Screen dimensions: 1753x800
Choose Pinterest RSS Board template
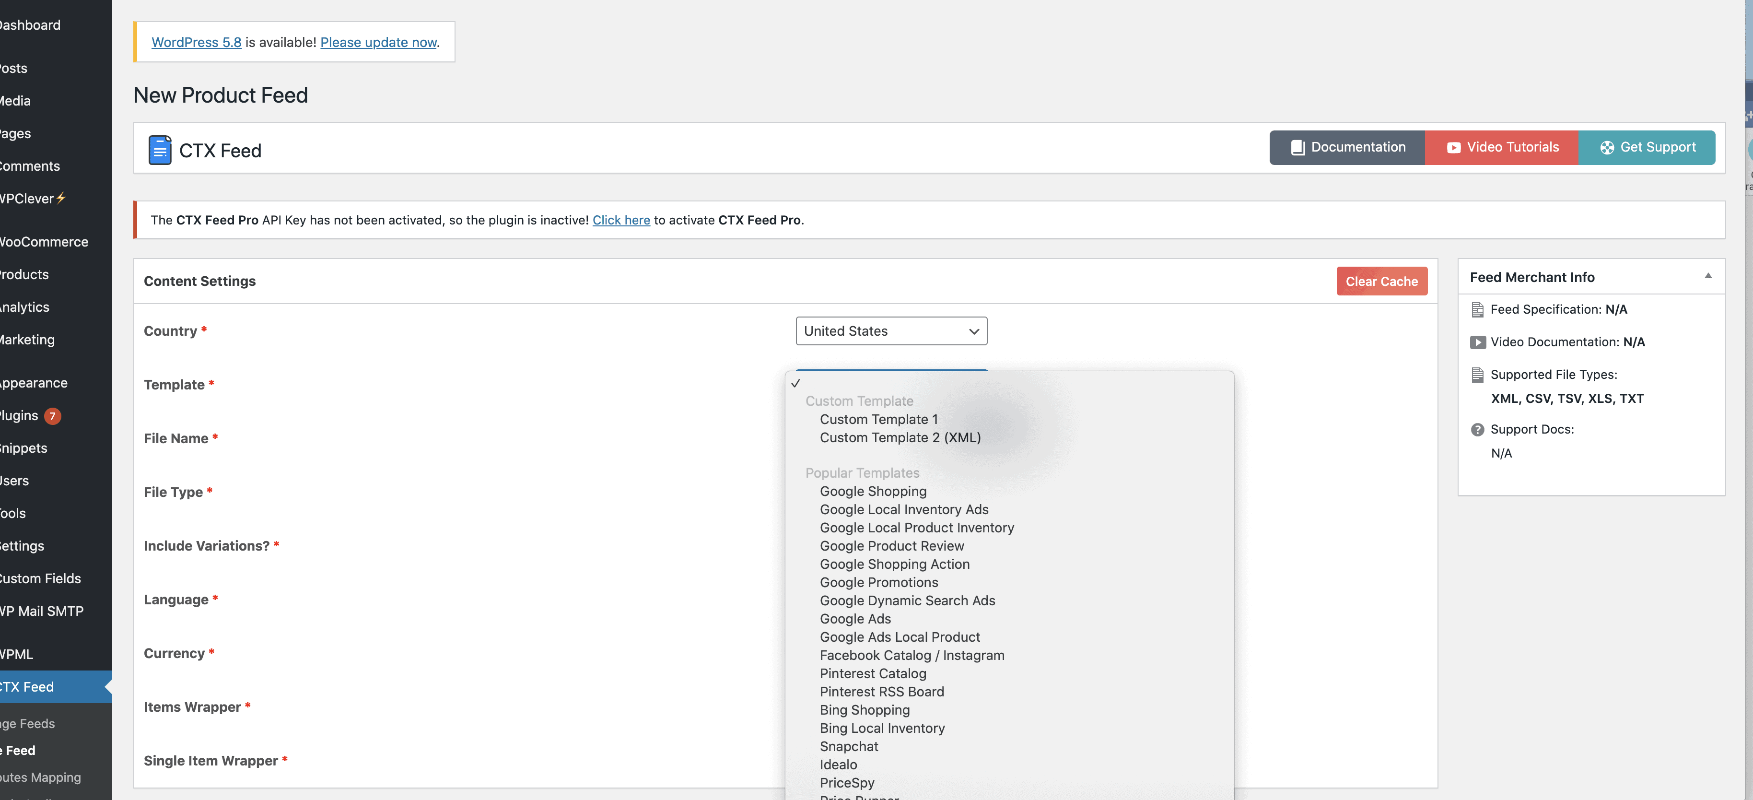click(x=881, y=692)
